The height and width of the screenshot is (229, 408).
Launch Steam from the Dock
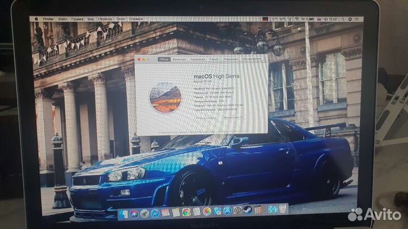pos(248,210)
